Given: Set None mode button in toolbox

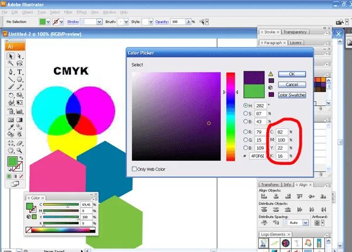Looking at the screenshot, I should pos(21,177).
